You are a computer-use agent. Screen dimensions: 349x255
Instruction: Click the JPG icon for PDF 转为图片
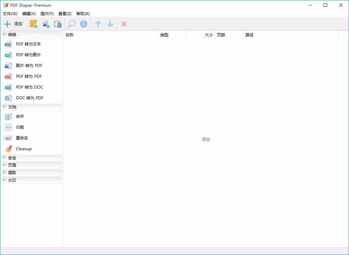pos(8,55)
